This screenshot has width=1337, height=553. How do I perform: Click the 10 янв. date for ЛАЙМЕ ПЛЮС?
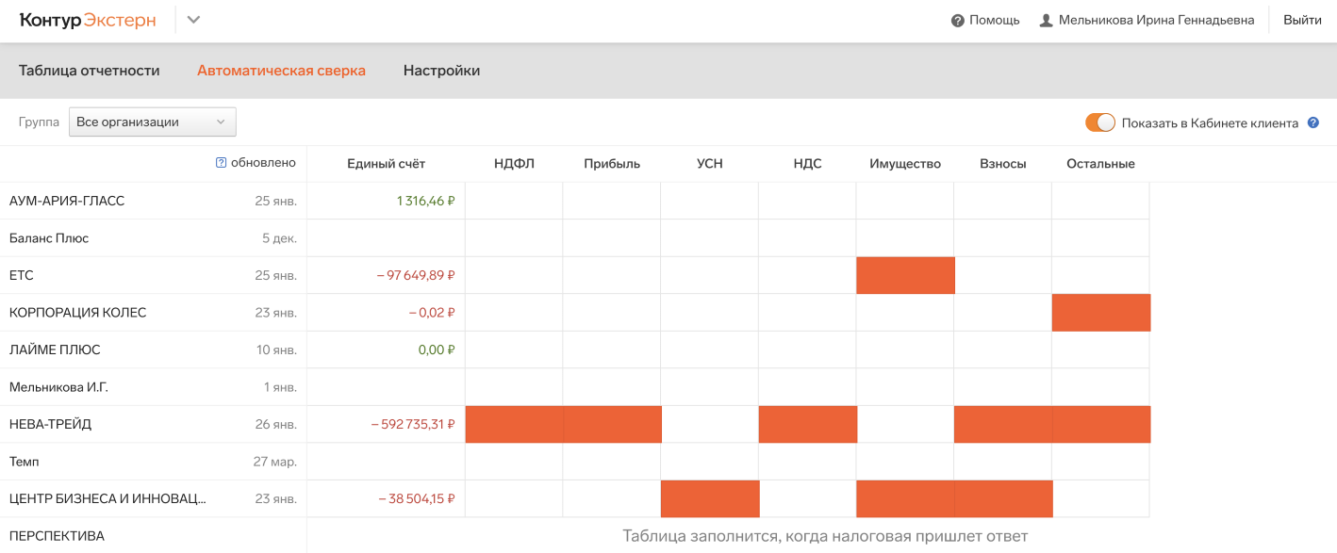[x=276, y=350]
